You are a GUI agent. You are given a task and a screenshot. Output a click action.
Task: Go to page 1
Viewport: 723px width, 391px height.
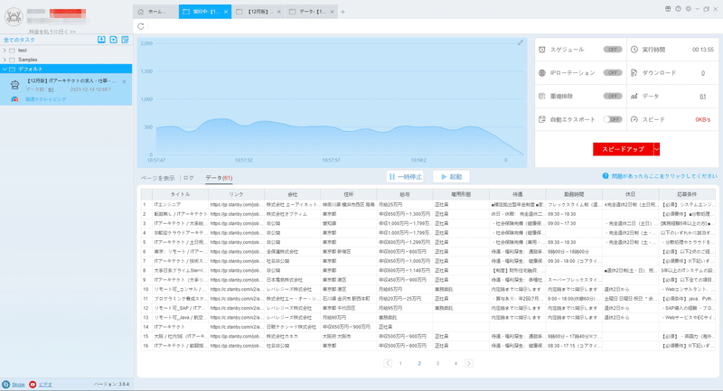click(400, 363)
